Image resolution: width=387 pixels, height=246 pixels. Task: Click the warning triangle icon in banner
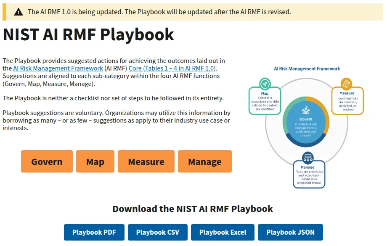[x=19, y=12]
